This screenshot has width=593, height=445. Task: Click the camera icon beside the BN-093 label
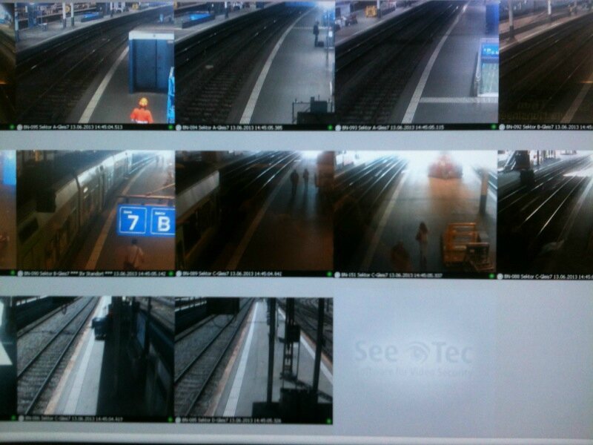[338, 128]
